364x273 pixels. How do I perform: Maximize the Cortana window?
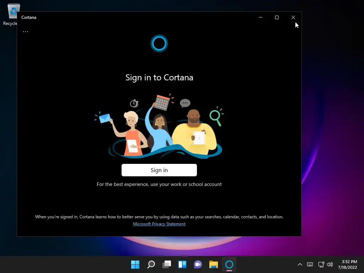277,17
